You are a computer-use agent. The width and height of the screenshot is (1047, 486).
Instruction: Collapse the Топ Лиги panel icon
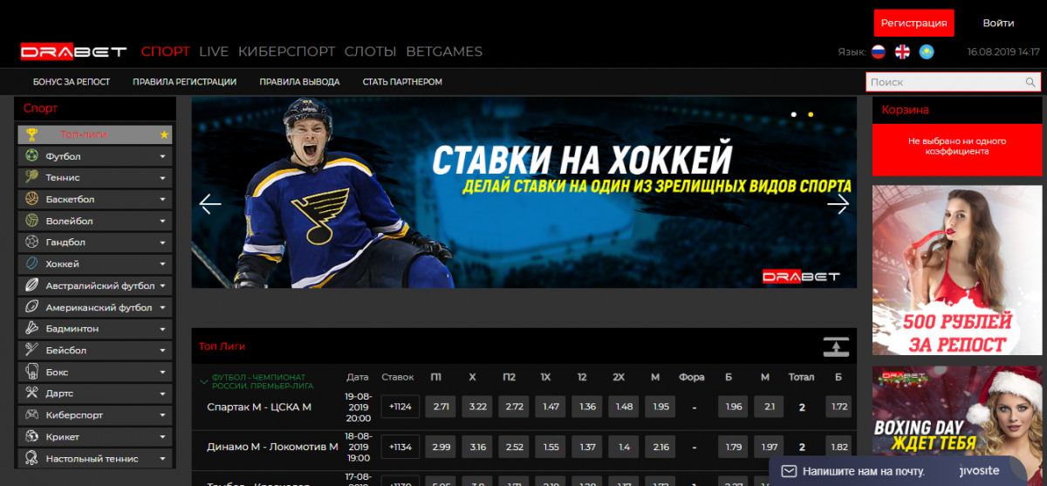[x=836, y=346]
